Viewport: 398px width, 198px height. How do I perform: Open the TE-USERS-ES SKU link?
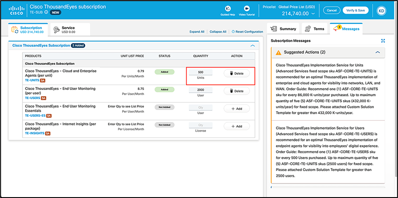(x=35, y=116)
